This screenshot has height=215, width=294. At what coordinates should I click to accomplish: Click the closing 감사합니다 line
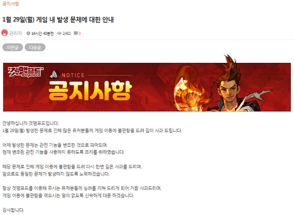pos(13,210)
